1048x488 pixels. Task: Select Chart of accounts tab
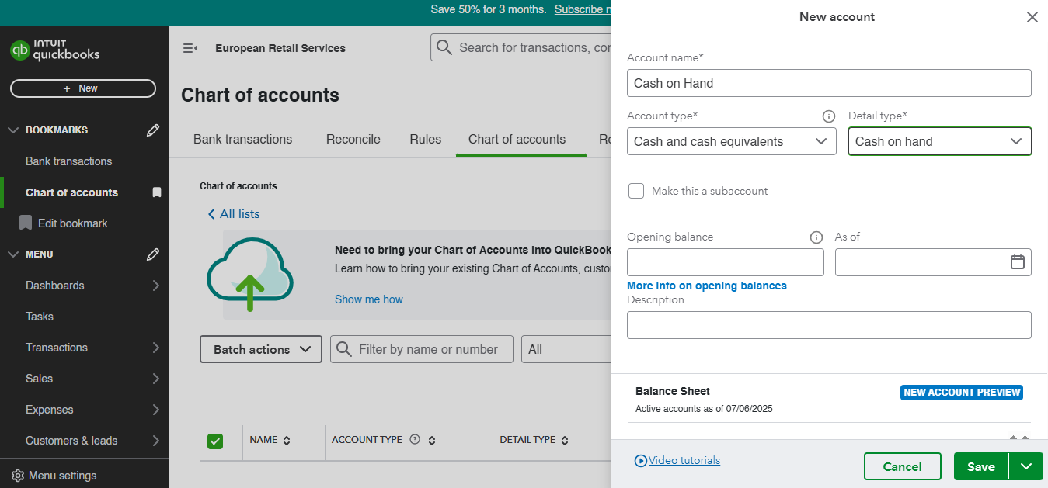(x=517, y=140)
